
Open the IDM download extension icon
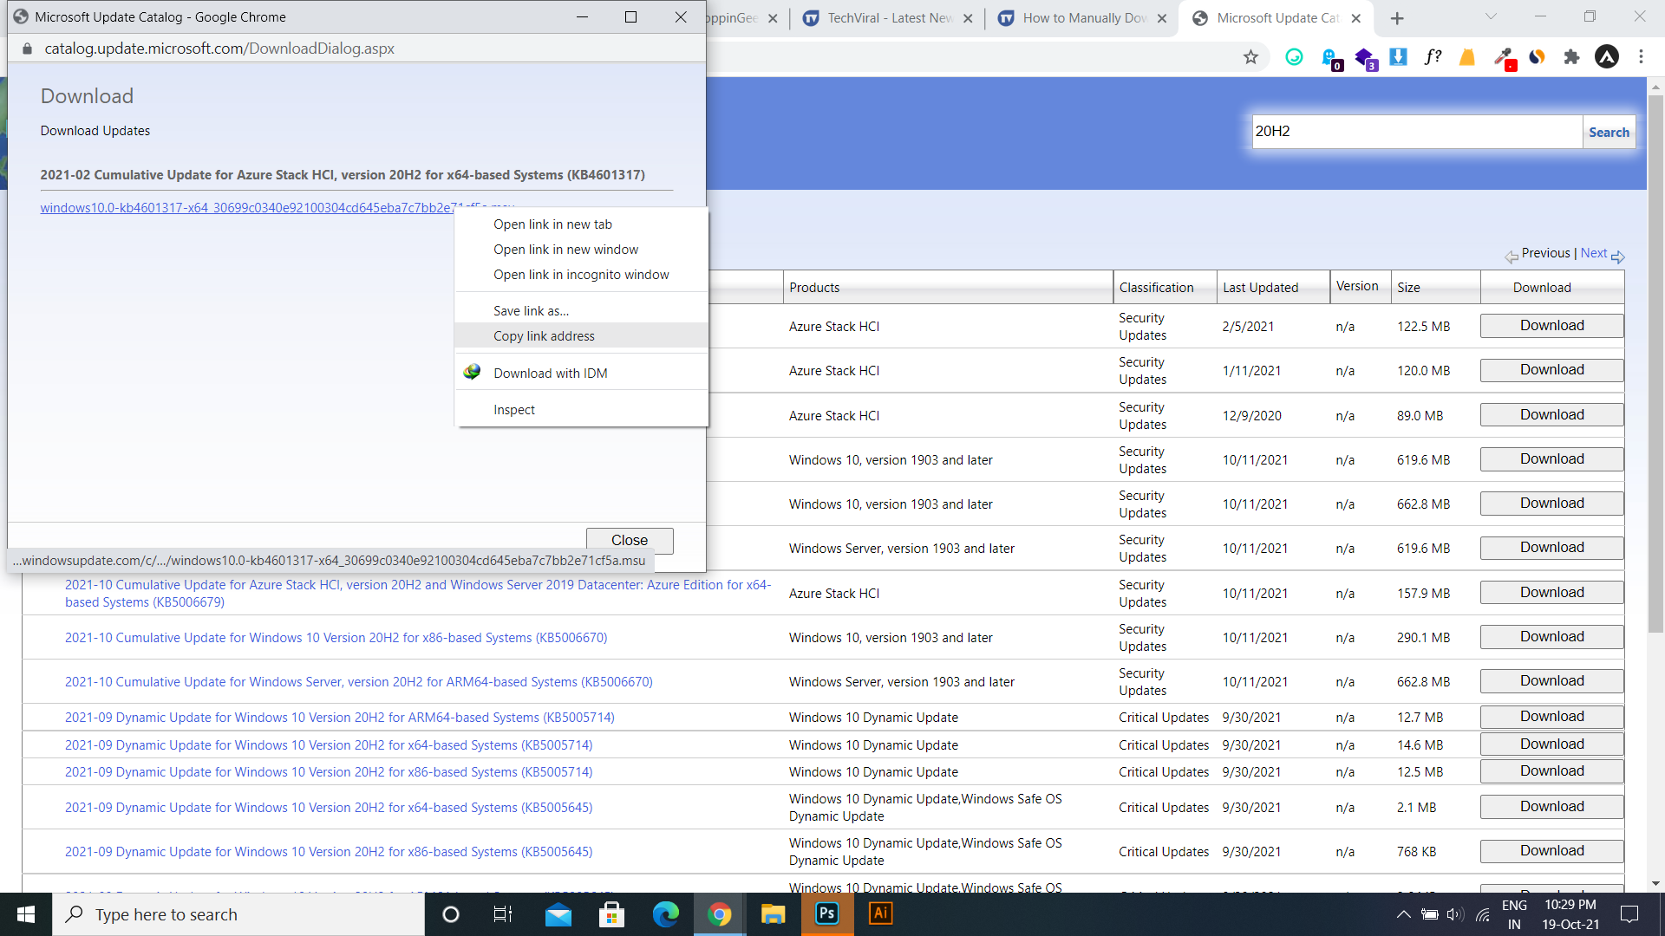point(1398,57)
